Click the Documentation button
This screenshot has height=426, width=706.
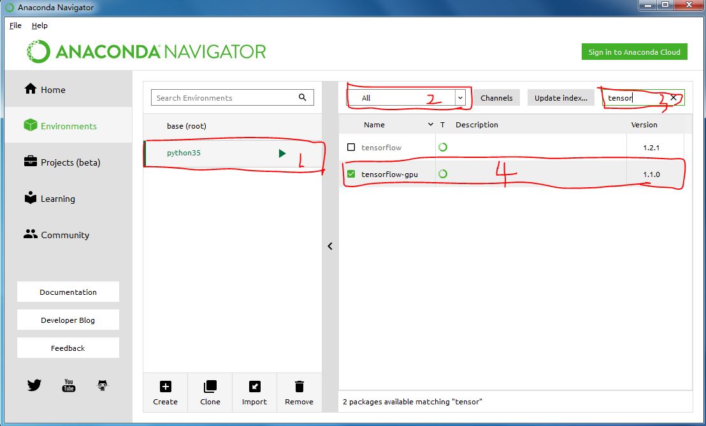[68, 292]
